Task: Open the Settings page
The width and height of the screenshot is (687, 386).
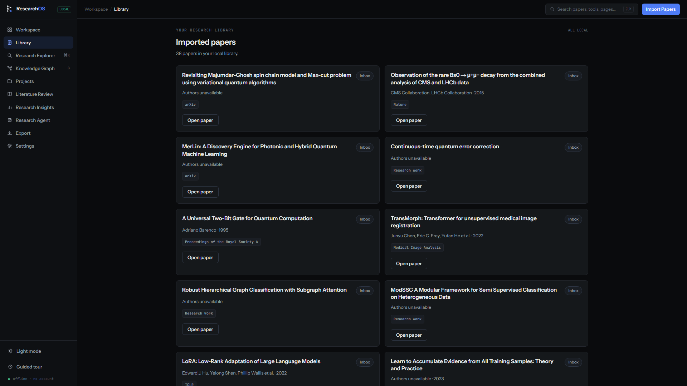Action: [38, 146]
